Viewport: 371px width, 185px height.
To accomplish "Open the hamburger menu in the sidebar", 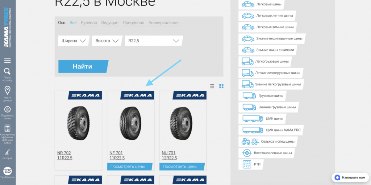I will [x=8, y=61].
